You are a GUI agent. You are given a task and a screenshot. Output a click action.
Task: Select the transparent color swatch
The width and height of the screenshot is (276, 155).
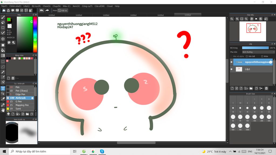9,26
